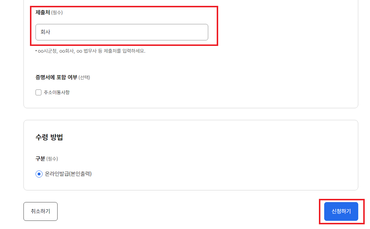Viewport: 370px width, 229px height.
Task: Click blank area right of 주소이동사항
Action: pyautogui.click(x=206, y=92)
